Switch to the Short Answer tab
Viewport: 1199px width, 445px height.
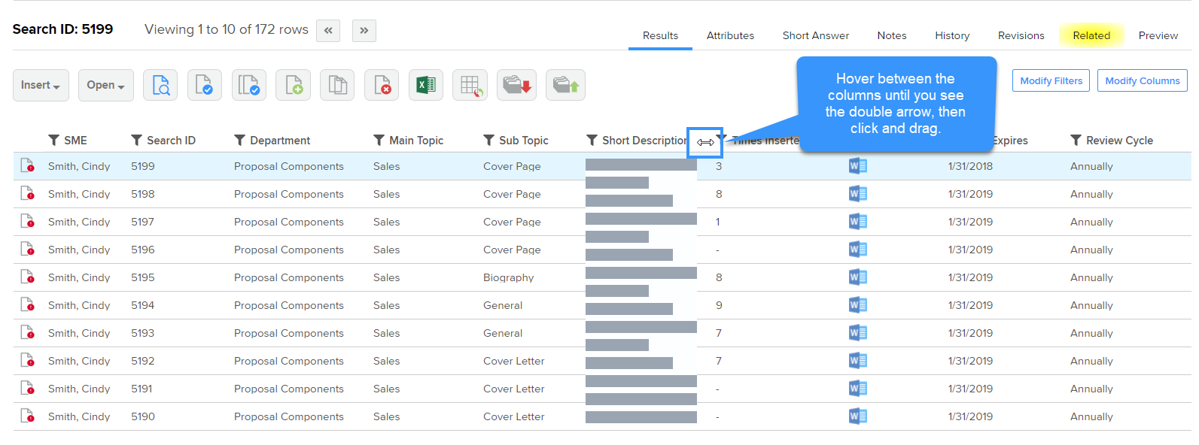tap(816, 35)
